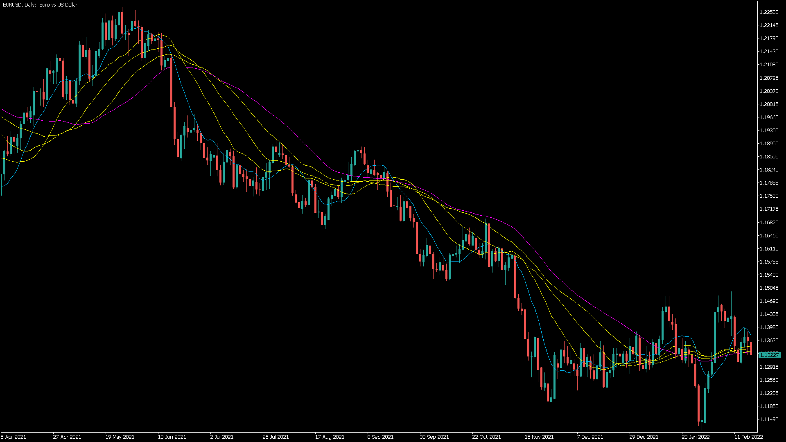Click the 1.19660 price level label
Image resolution: width=786 pixels, height=442 pixels.
pyautogui.click(x=769, y=117)
